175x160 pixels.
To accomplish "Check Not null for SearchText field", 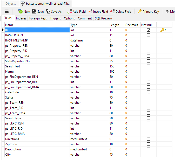I will point(149,66).
